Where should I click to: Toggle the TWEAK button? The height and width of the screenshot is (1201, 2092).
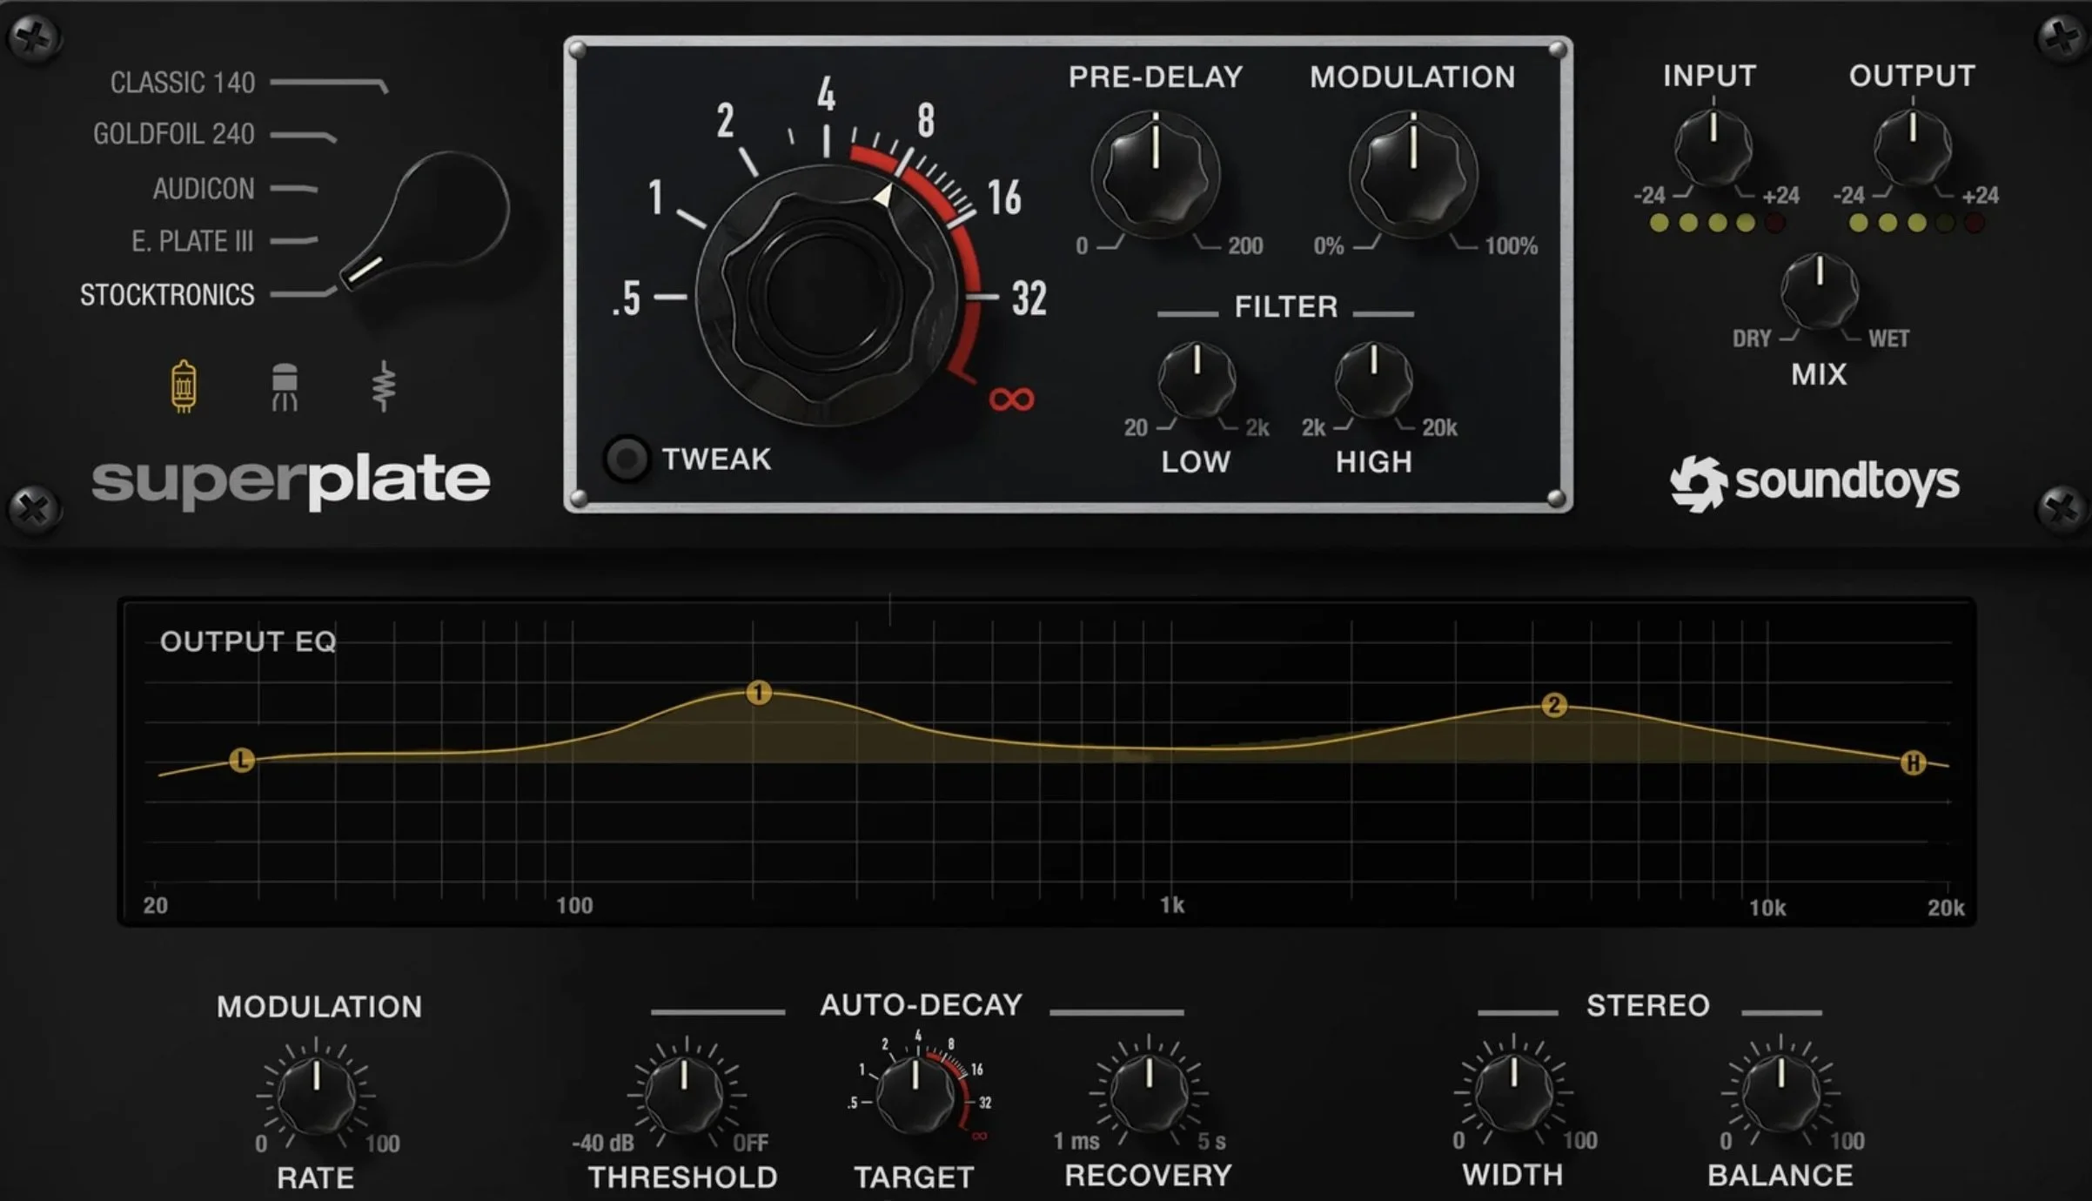click(627, 459)
